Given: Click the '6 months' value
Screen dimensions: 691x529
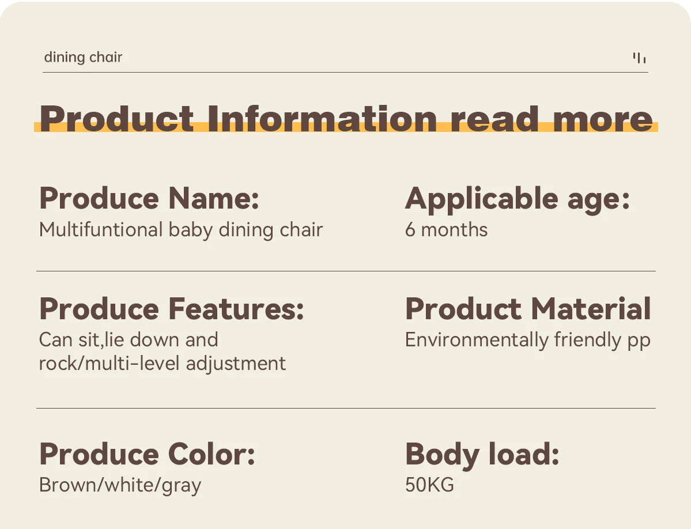Looking at the screenshot, I should click(x=446, y=230).
